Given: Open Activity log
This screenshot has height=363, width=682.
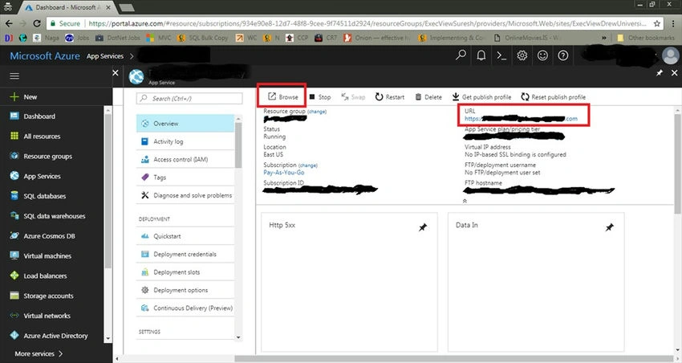Looking at the screenshot, I should 185,141.
